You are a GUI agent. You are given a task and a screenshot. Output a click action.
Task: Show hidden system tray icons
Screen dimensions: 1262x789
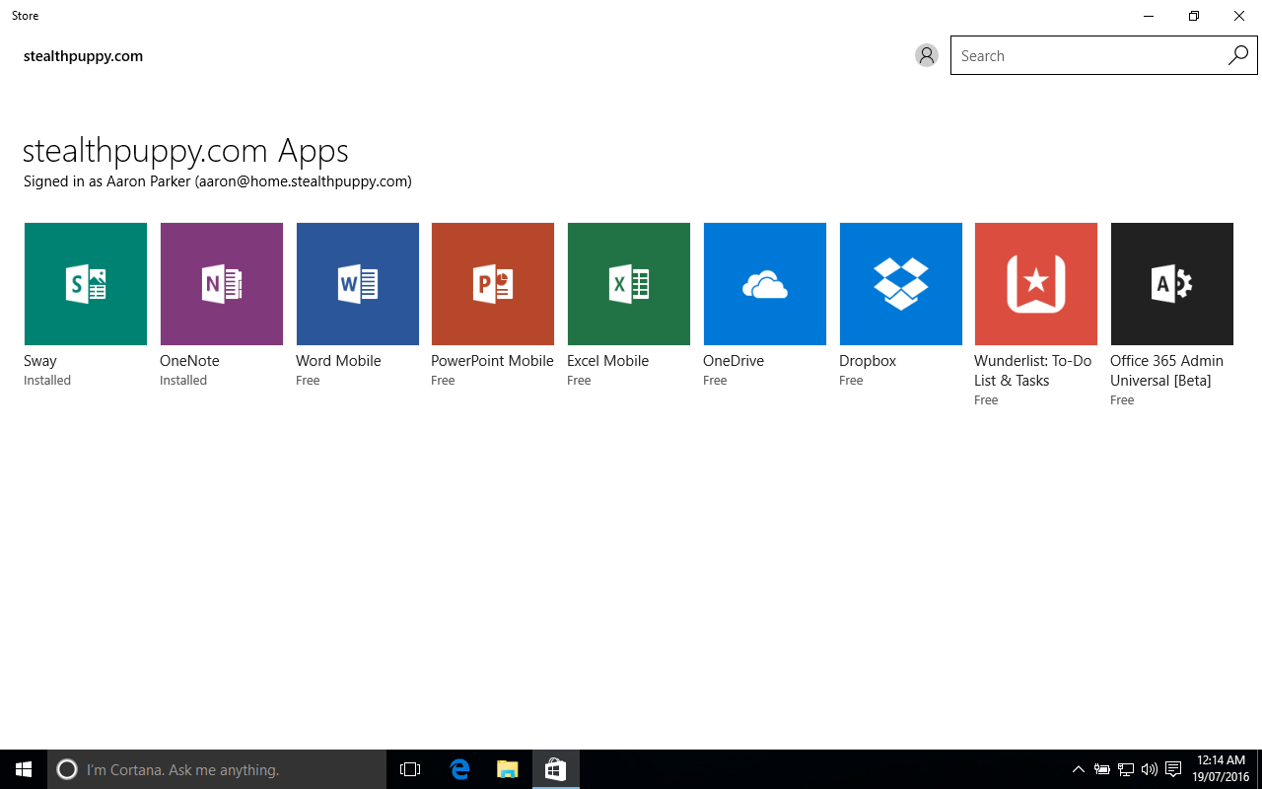click(x=1079, y=769)
